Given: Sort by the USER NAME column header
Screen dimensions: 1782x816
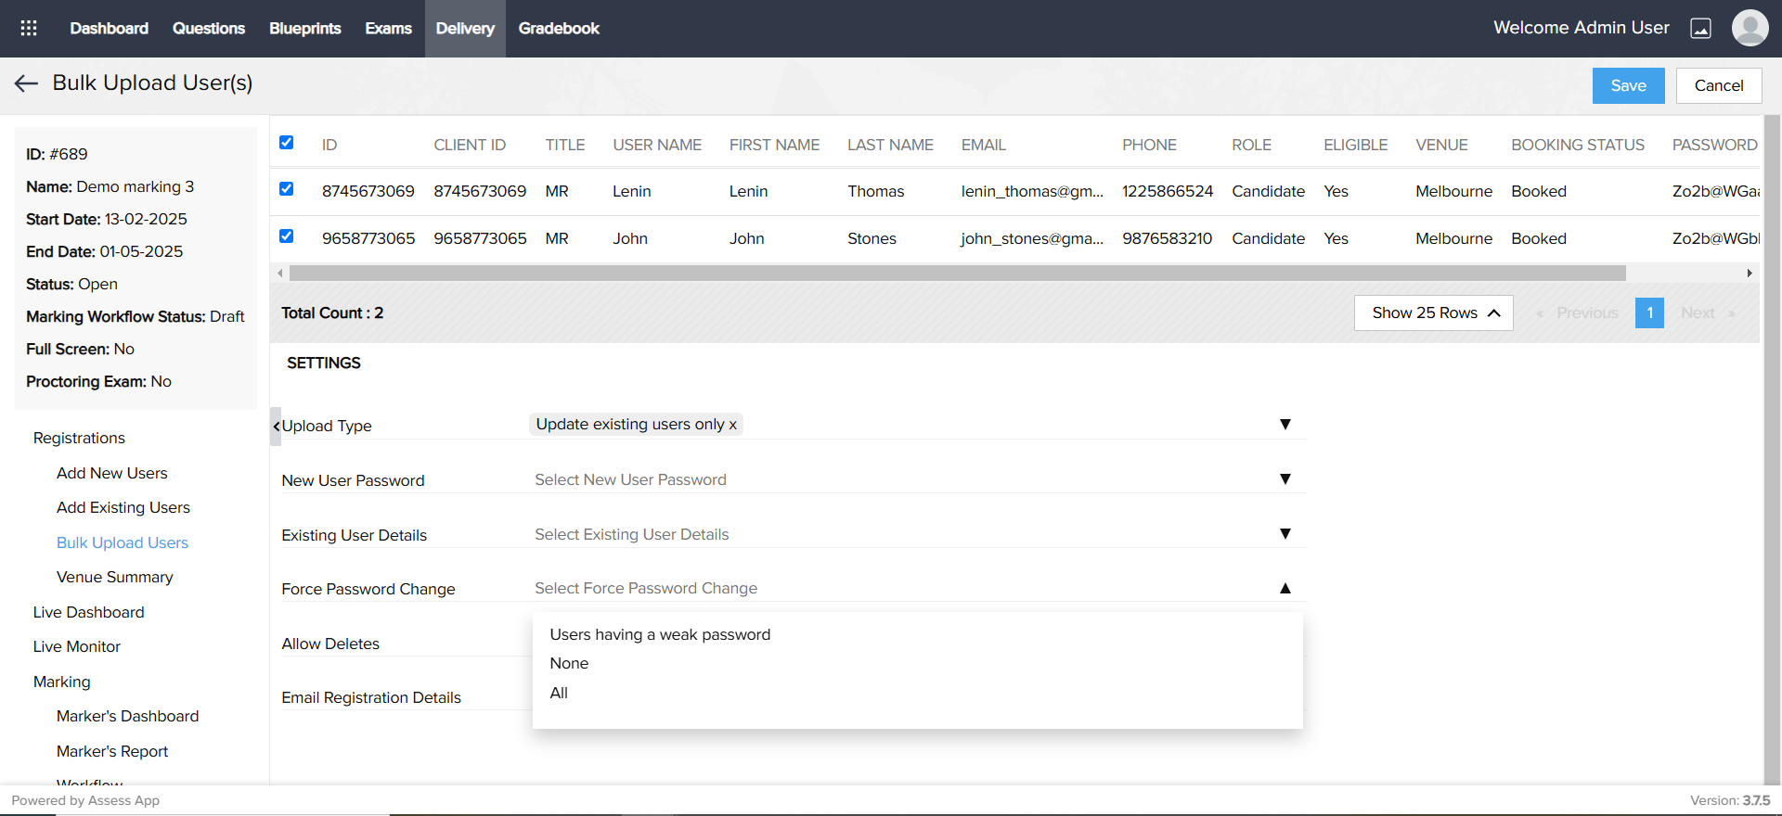Looking at the screenshot, I should click(657, 145).
